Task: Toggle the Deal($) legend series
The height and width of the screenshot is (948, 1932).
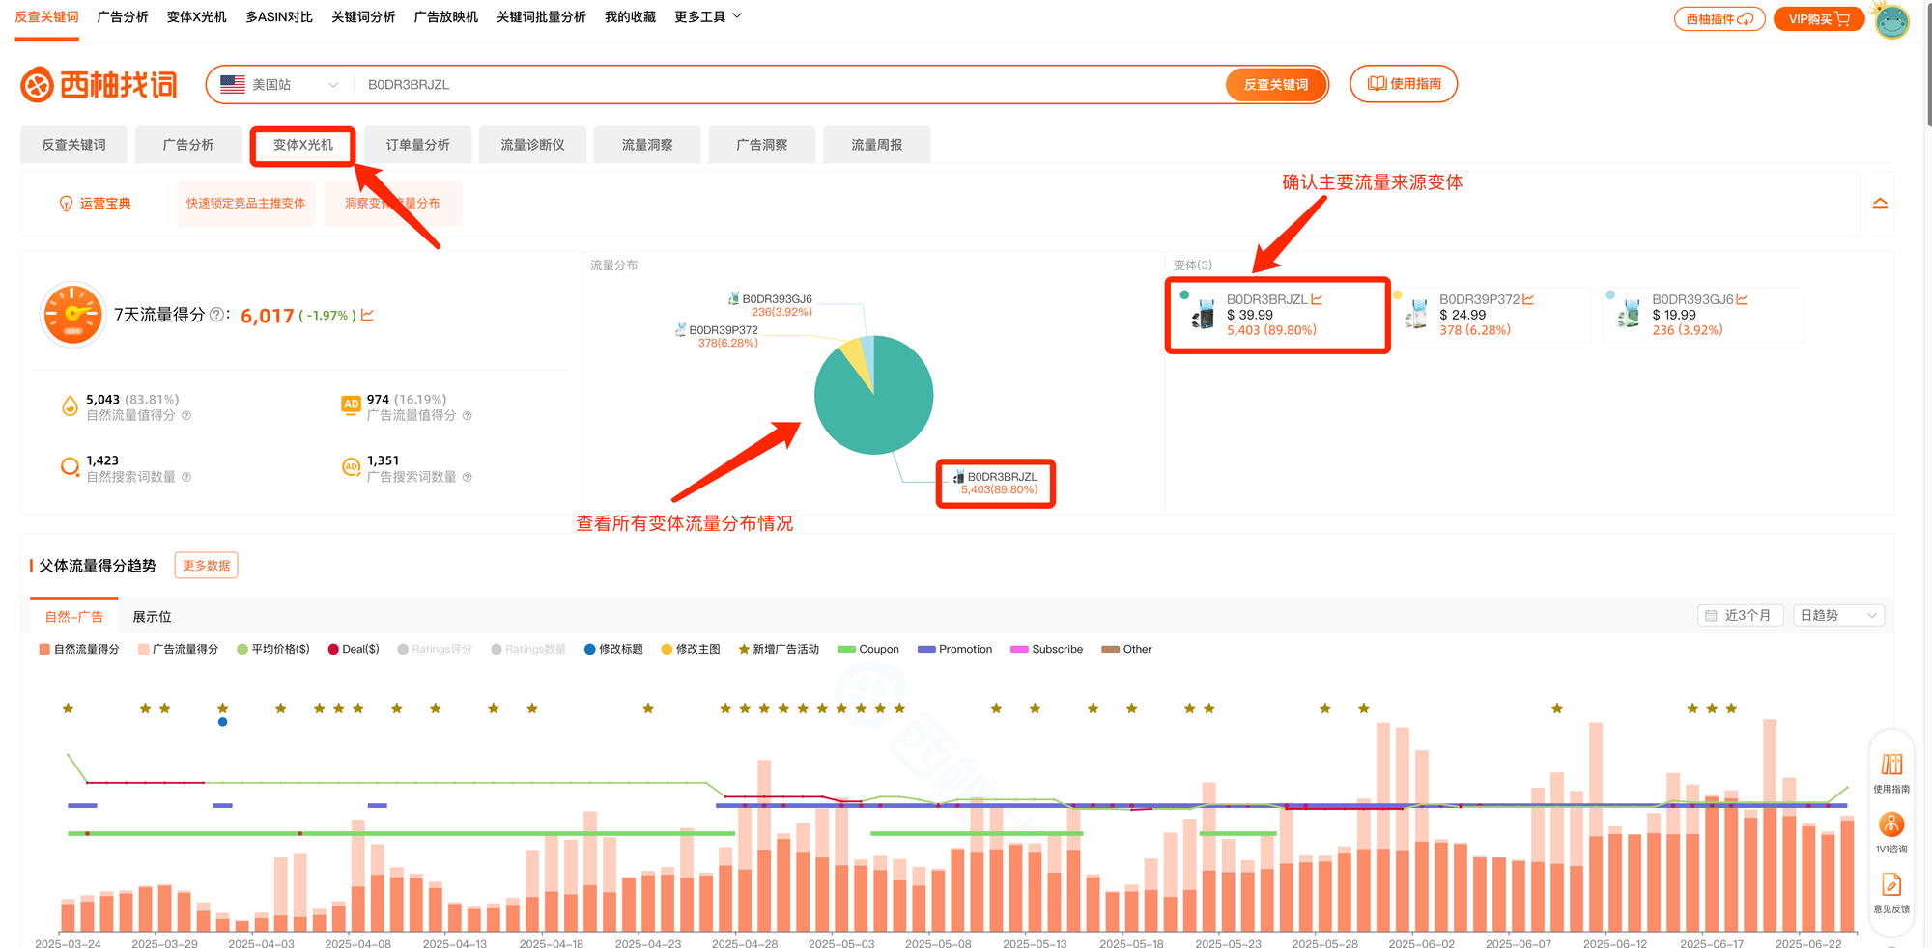Action: (354, 649)
